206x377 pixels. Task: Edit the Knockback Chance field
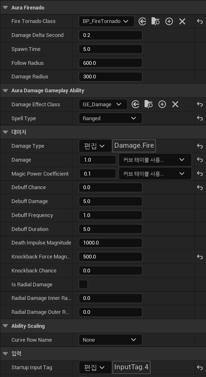111,271
